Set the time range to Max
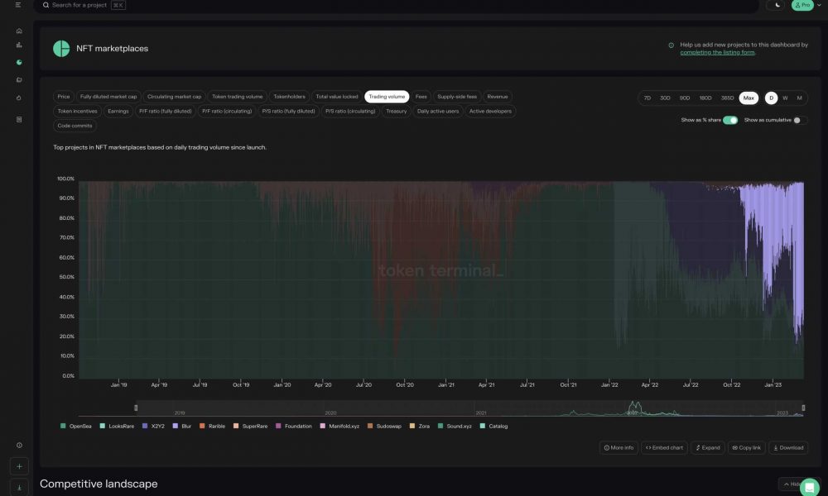Viewport: 828px width, 496px height. coord(749,98)
